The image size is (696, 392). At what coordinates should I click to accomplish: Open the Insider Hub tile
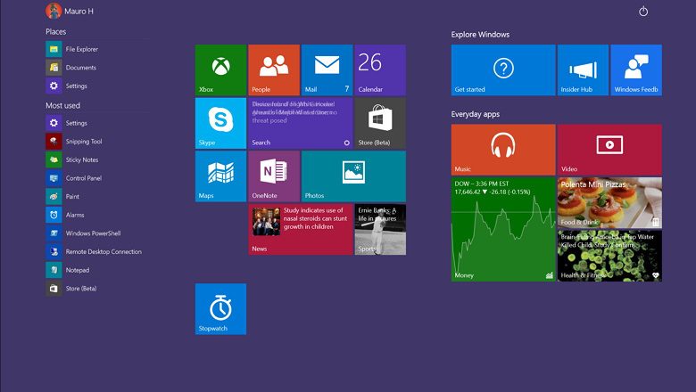click(x=584, y=70)
